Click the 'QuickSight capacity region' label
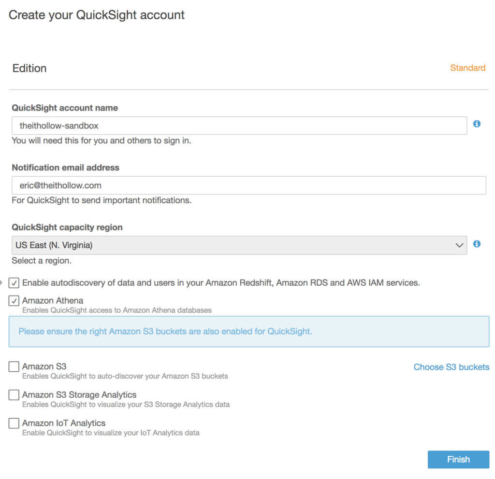This screenshot has width=495, height=479. 67,227
